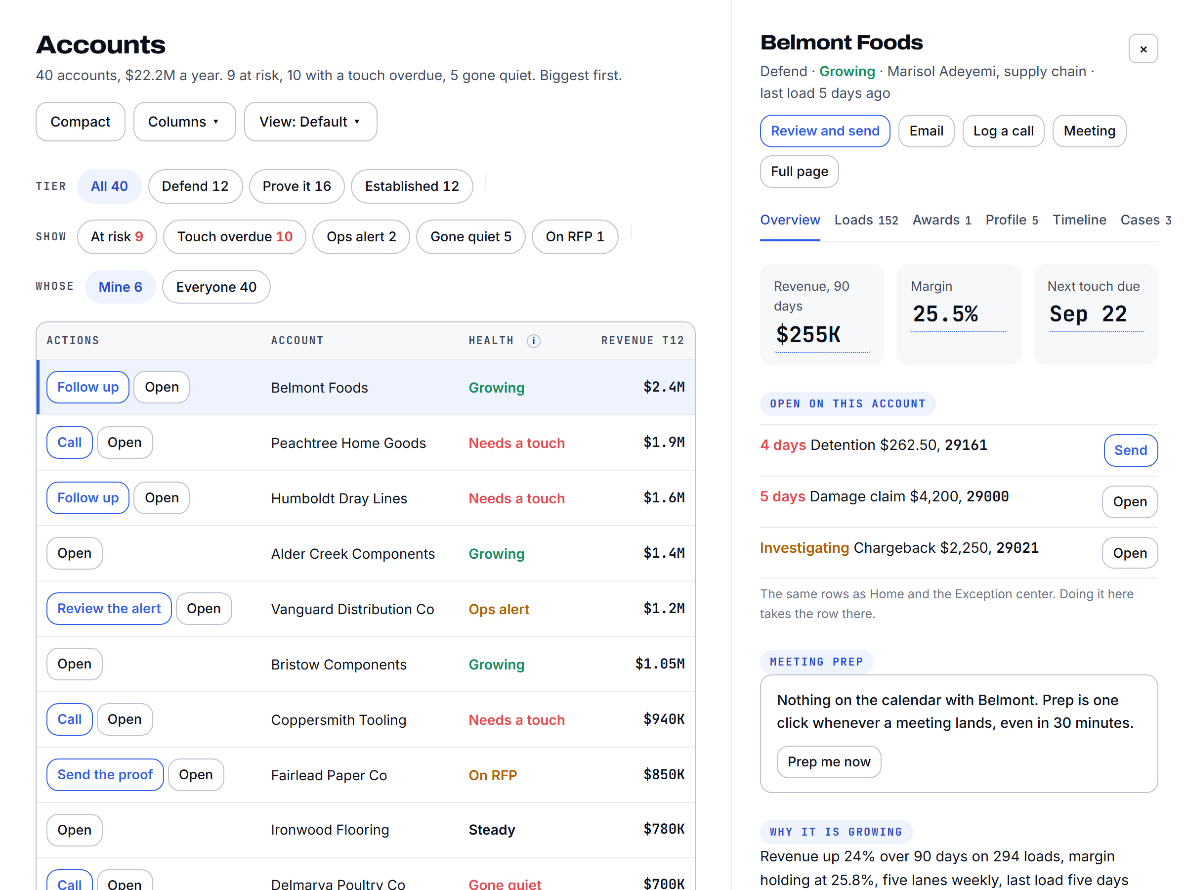
Task: Switch to the Timeline tab
Action: pyautogui.click(x=1079, y=220)
